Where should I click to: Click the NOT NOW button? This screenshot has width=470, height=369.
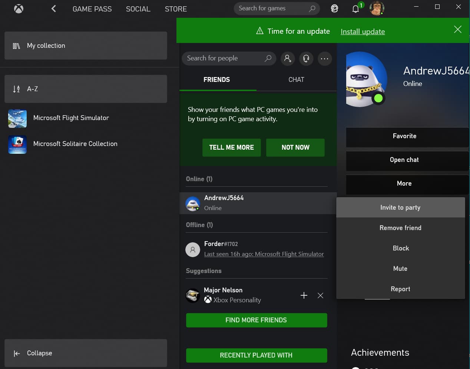(295, 147)
